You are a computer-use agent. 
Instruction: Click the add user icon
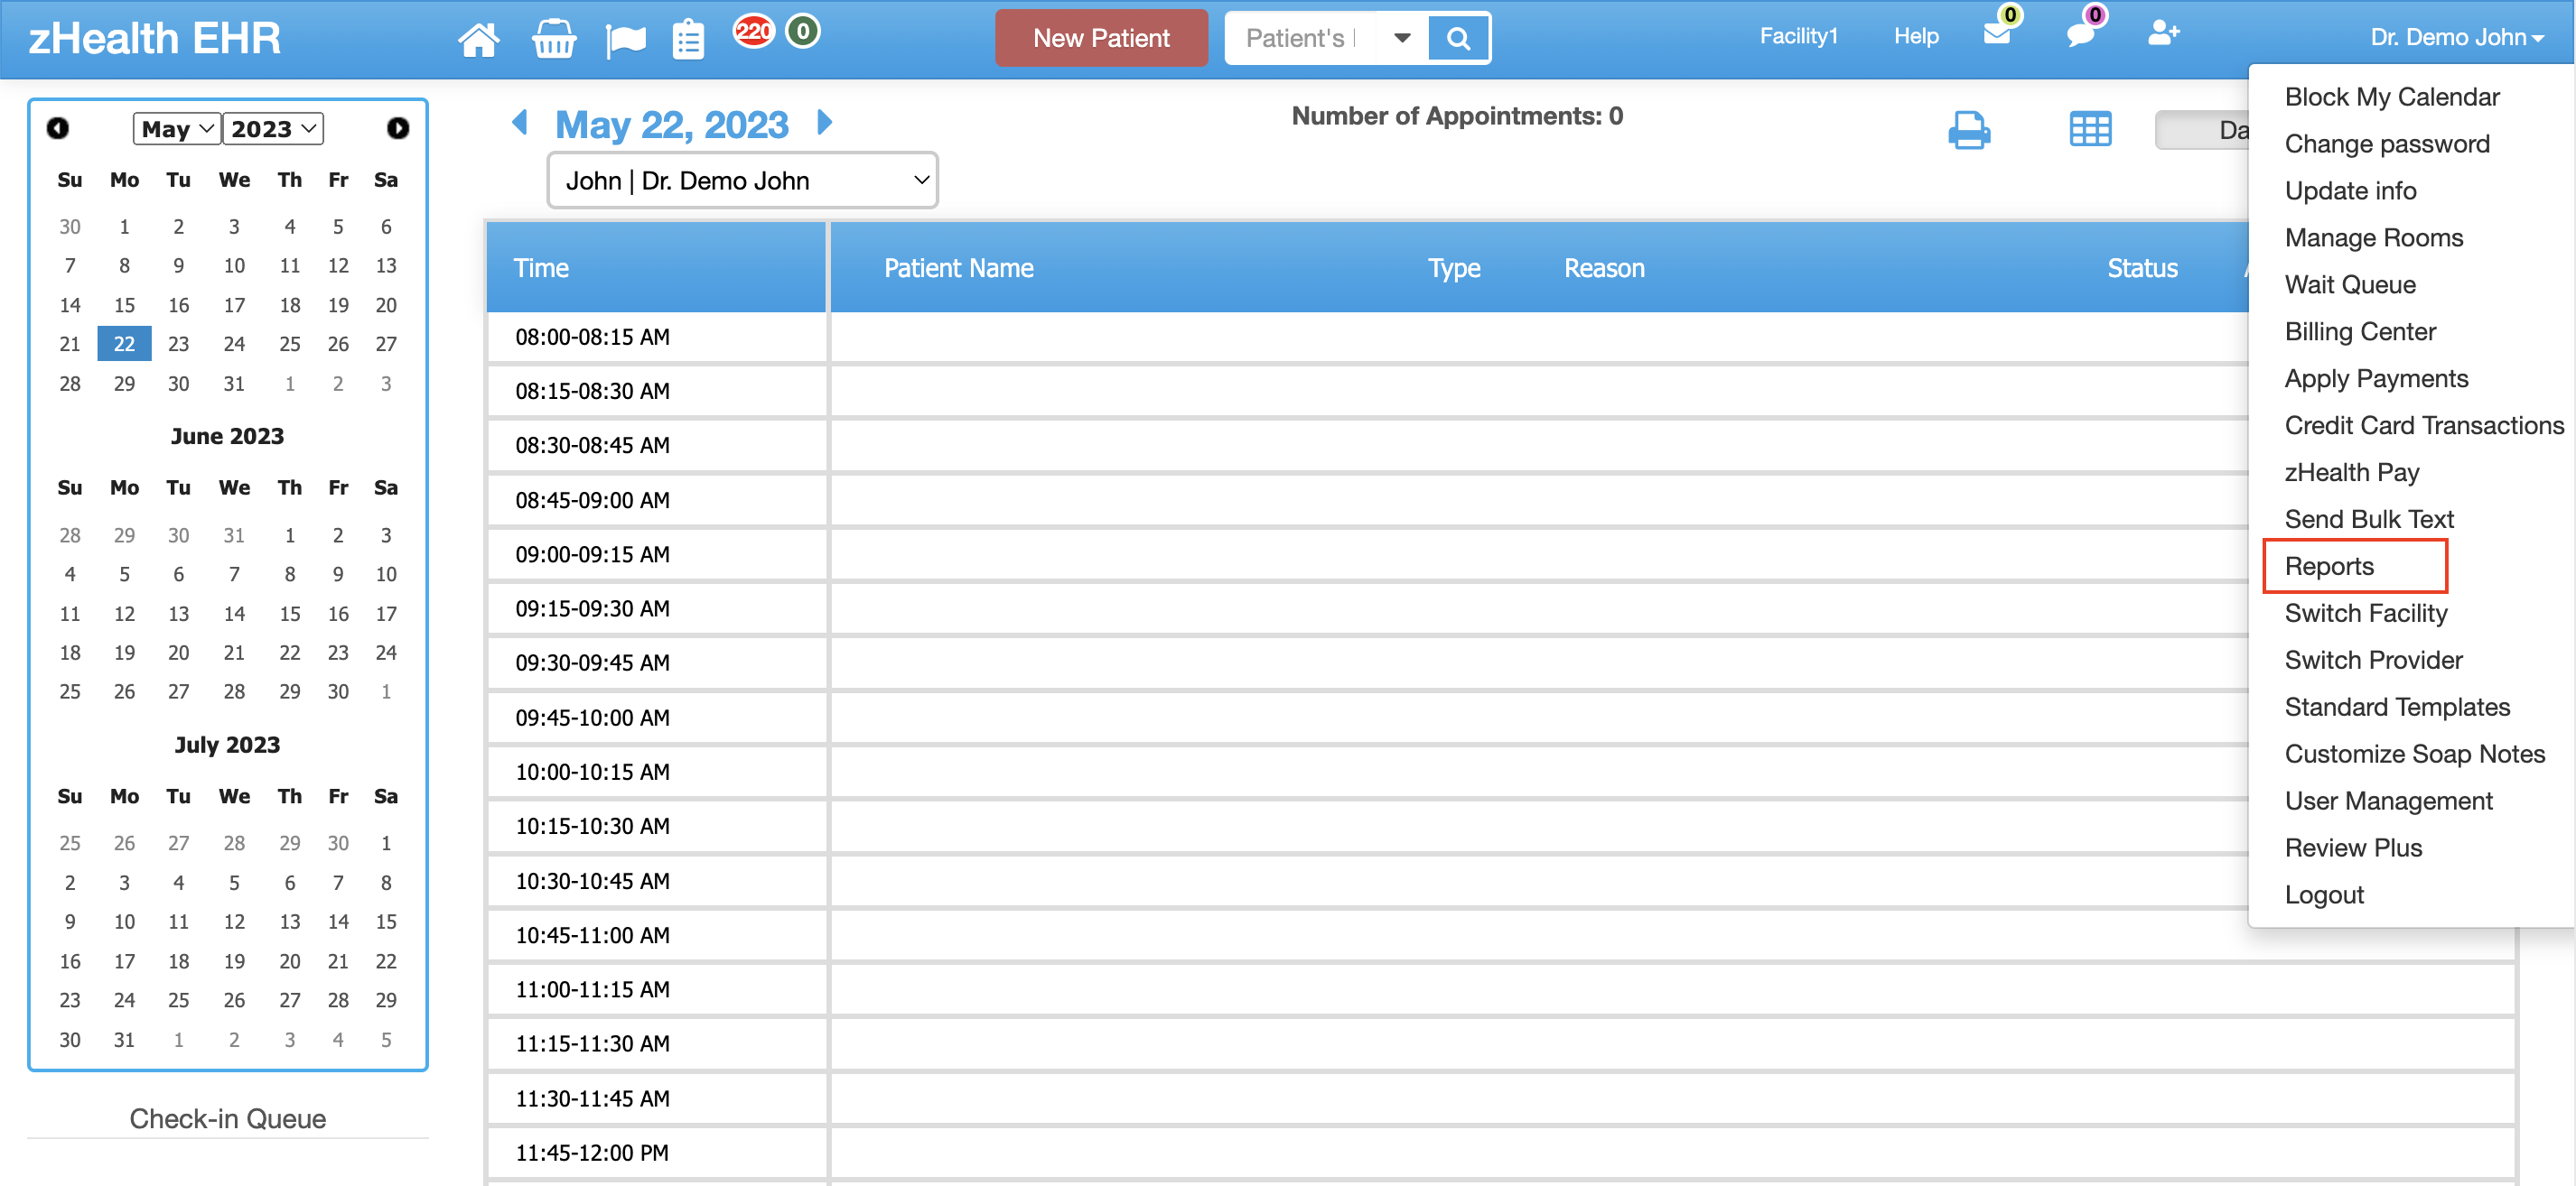click(x=2163, y=35)
